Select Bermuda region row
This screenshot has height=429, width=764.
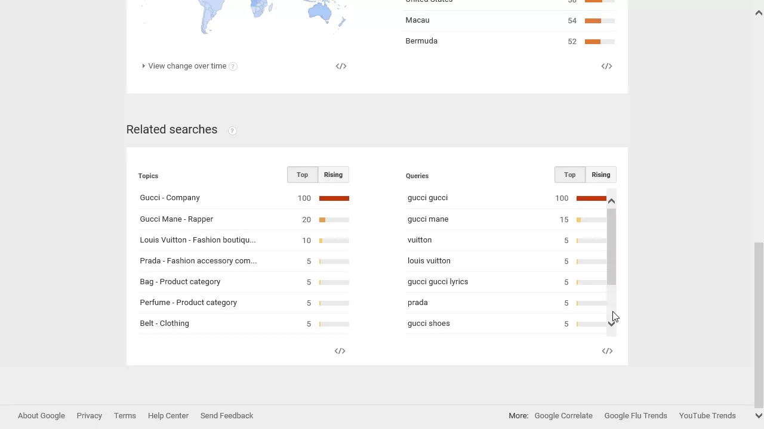[x=510, y=41]
